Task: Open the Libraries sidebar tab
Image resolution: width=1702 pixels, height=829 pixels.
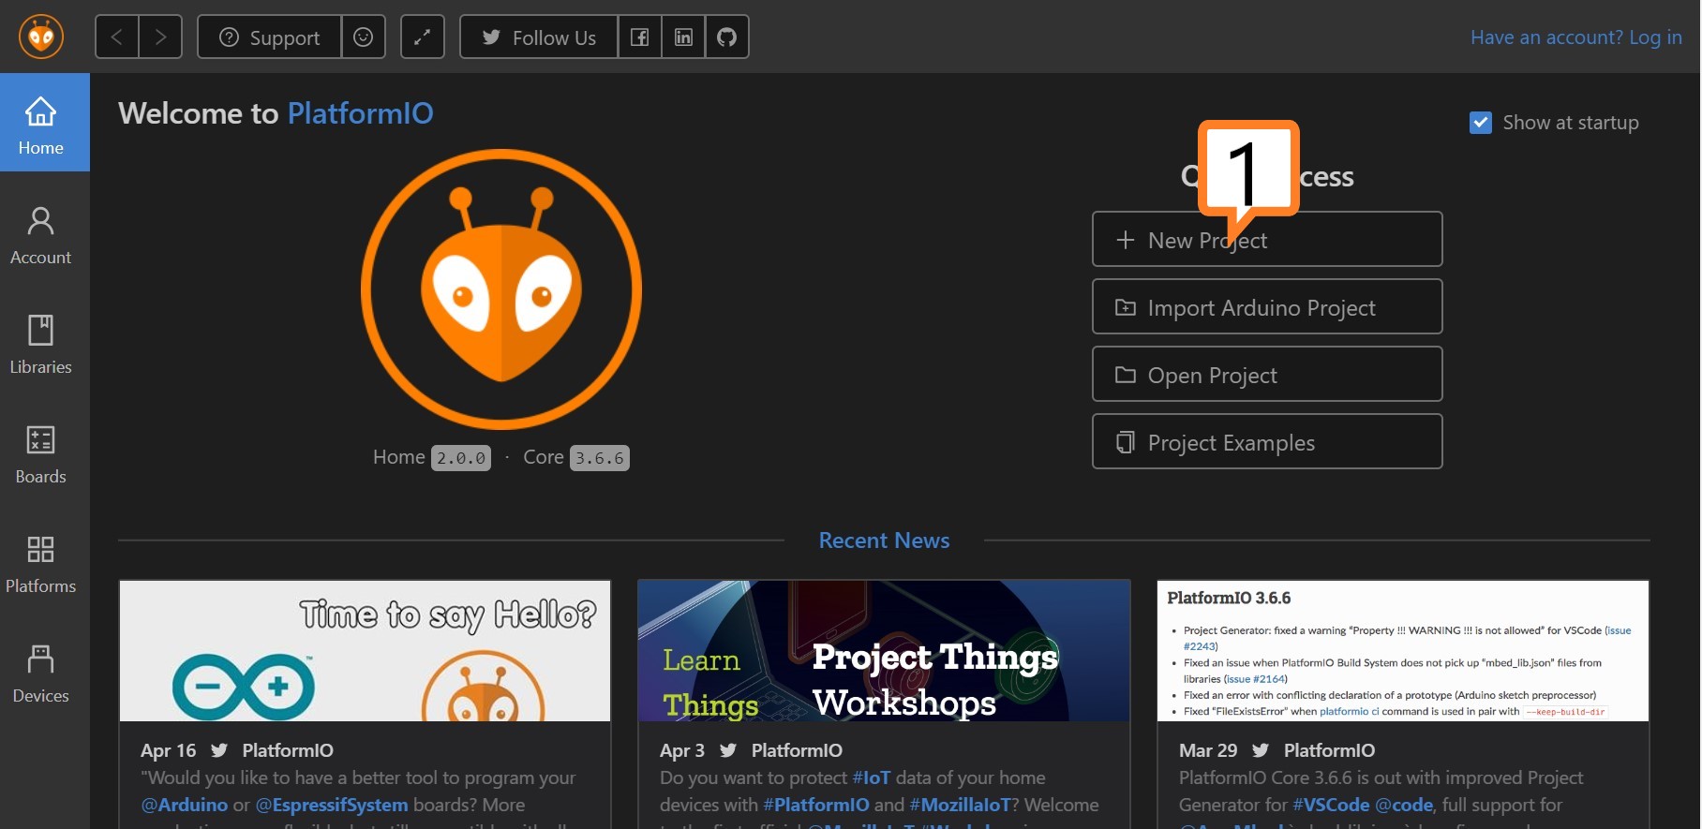Action: coord(41,345)
